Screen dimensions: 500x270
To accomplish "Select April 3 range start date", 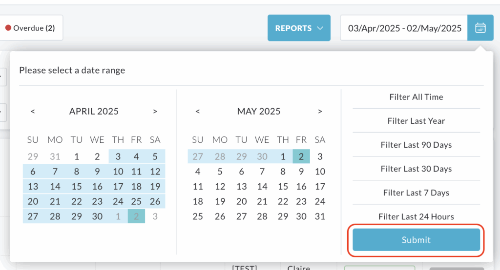I will tap(118, 156).
